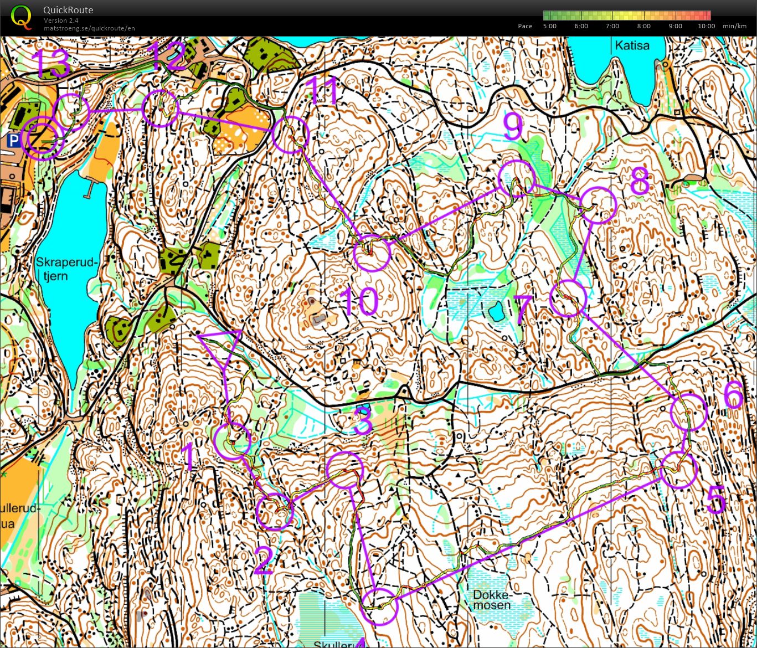Click the control 13 circle
The width and height of the screenshot is (757, 648).
tap(71, 112)
